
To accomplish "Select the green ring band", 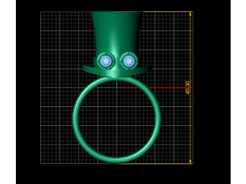I will coord(117,120).
